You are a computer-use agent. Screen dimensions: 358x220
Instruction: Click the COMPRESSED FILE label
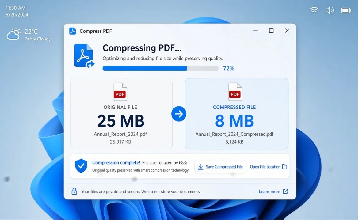pos(234,107)
